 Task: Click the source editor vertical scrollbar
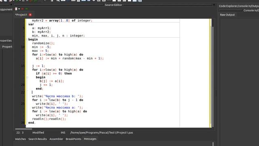pos(212,76)
